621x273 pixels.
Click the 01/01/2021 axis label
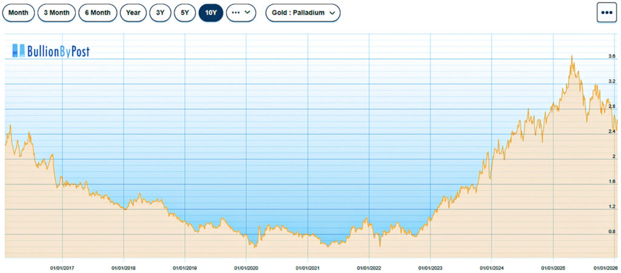[307, 268]
